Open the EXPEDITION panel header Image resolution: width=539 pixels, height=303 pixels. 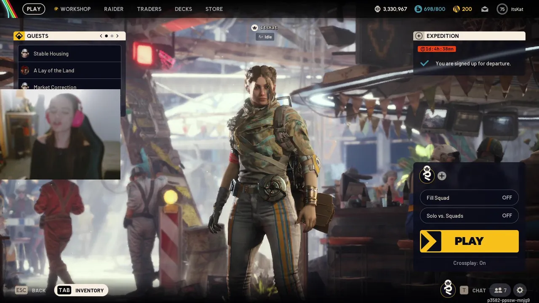469,36
